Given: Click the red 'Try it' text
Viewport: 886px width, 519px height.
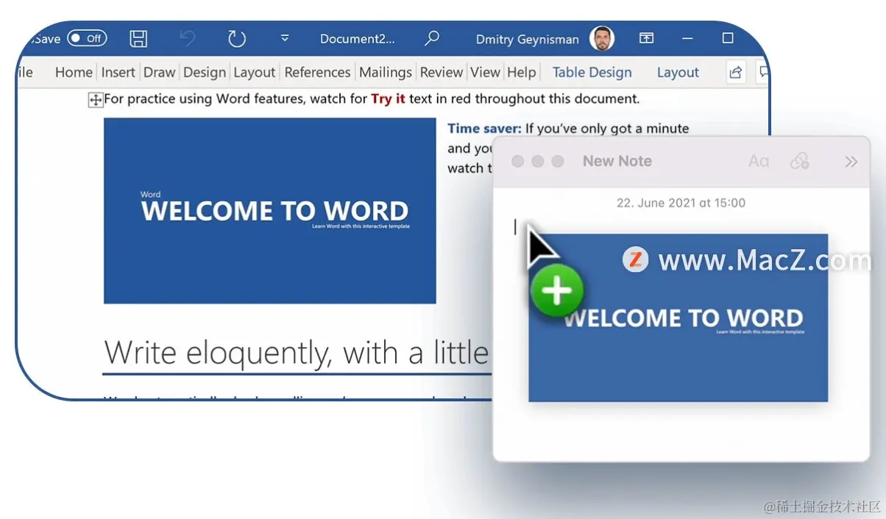Looking at the screenshot, I should (x=388, y=99).
